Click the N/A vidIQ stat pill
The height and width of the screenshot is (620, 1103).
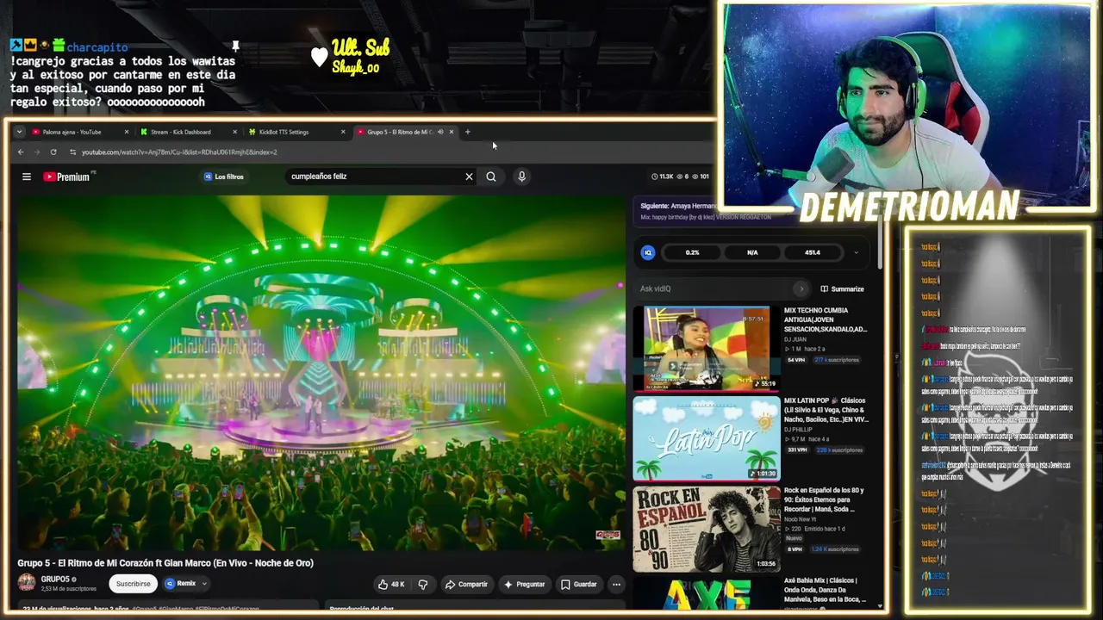752,252
